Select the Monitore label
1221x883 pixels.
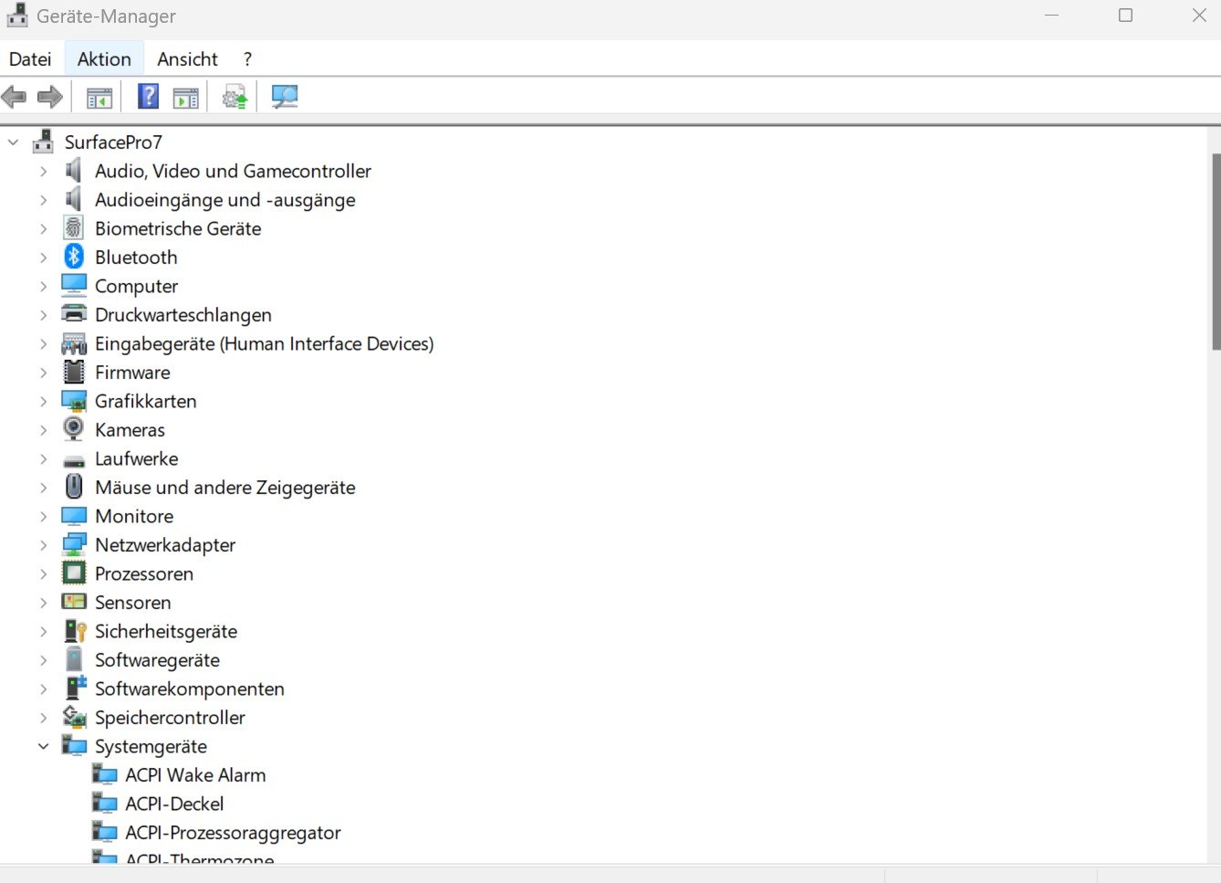tap(134, 516)
